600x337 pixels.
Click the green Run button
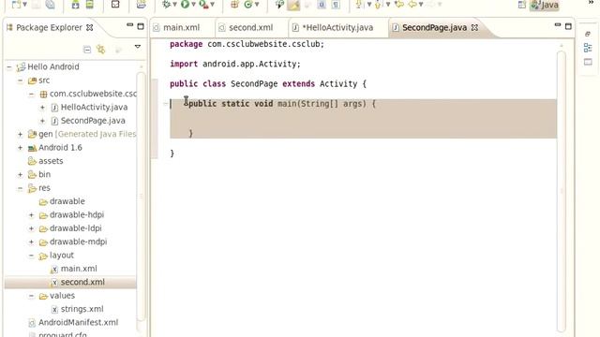click(x=186, y=5)
